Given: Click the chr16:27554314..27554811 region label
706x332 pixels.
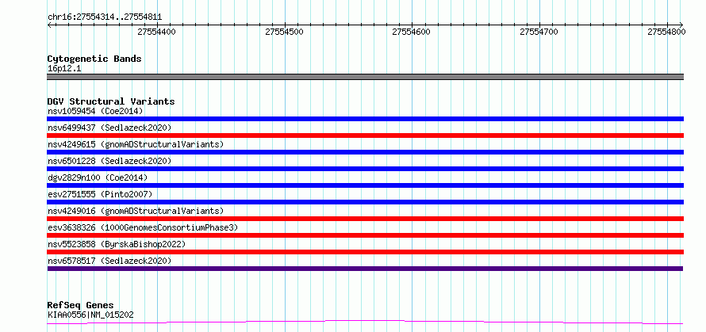Looking at the screenshot, I should click(105, 17).
